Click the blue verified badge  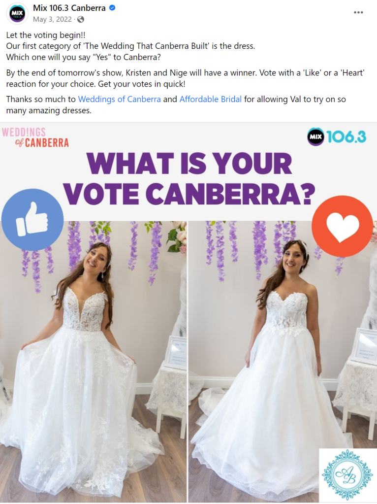tap(112, 8)
